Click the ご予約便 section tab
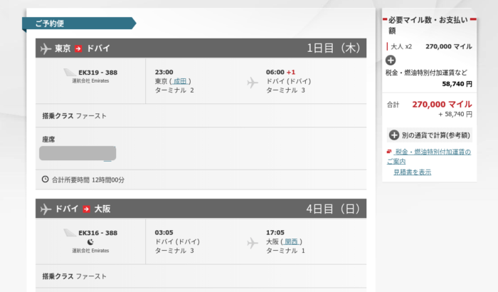The image size is (498, 292). point(78,24)
